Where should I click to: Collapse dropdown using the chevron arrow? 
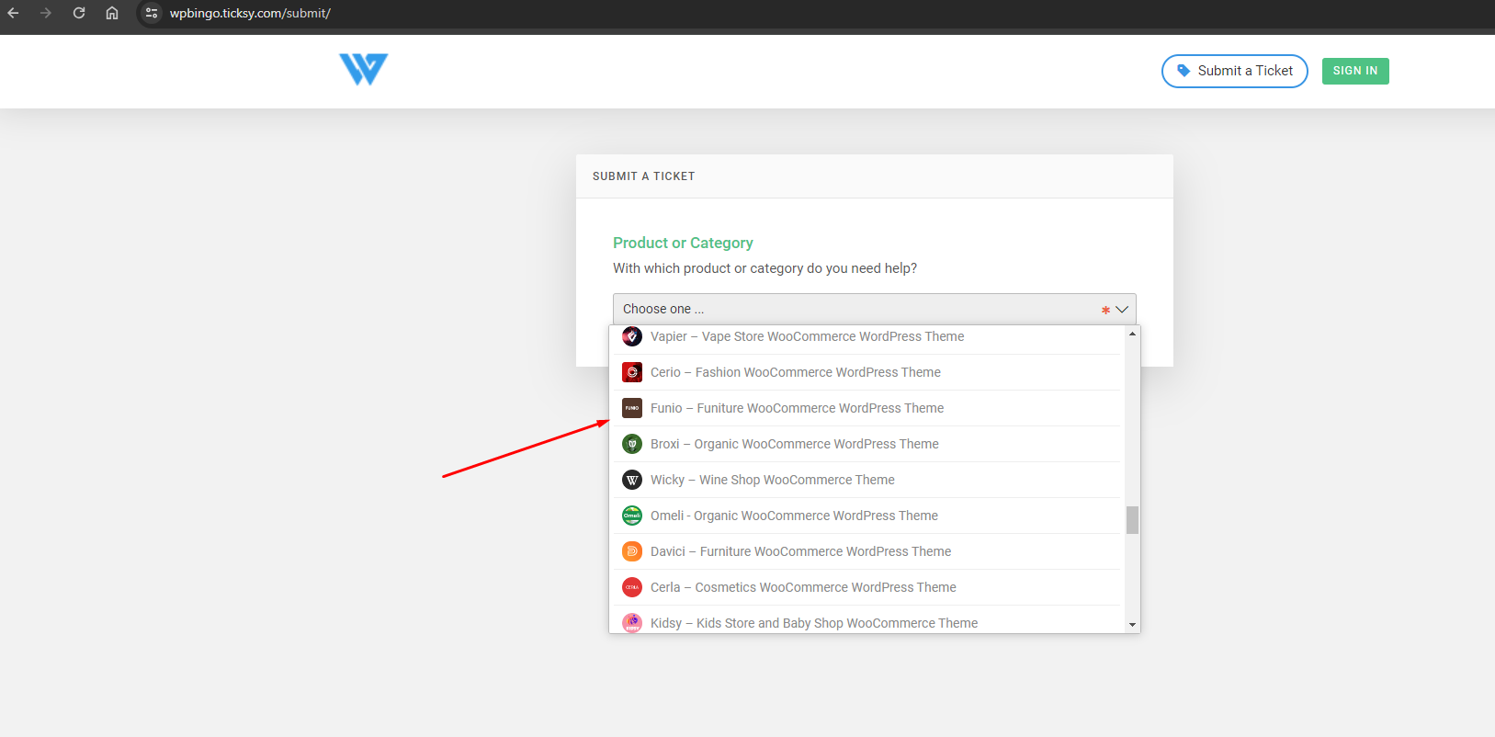pyautogui.click(x=1122, y=310)
